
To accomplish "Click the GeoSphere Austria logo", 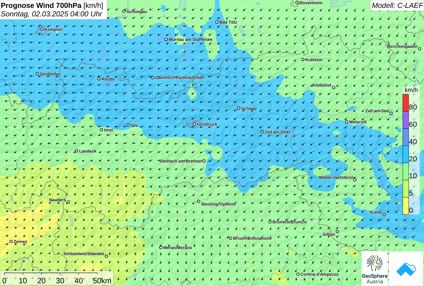I will tap(375, 269).
